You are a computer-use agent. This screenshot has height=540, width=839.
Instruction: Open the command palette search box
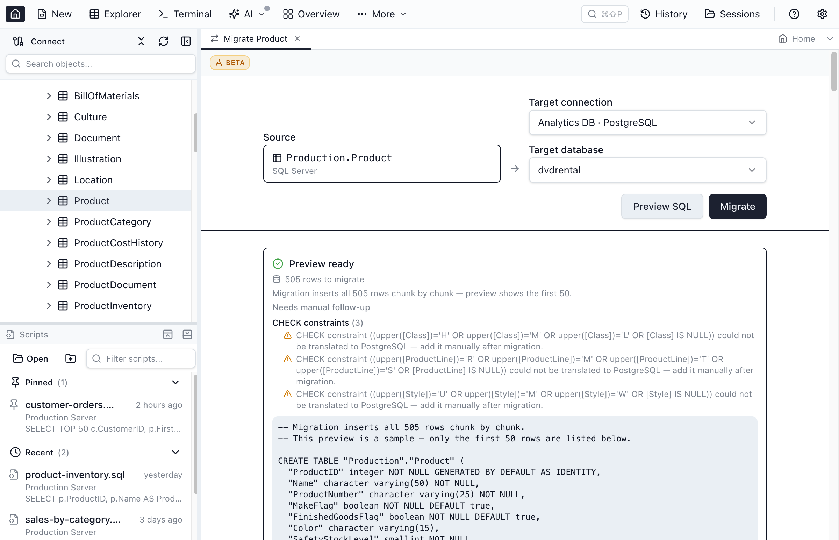[x=604, y=14]
